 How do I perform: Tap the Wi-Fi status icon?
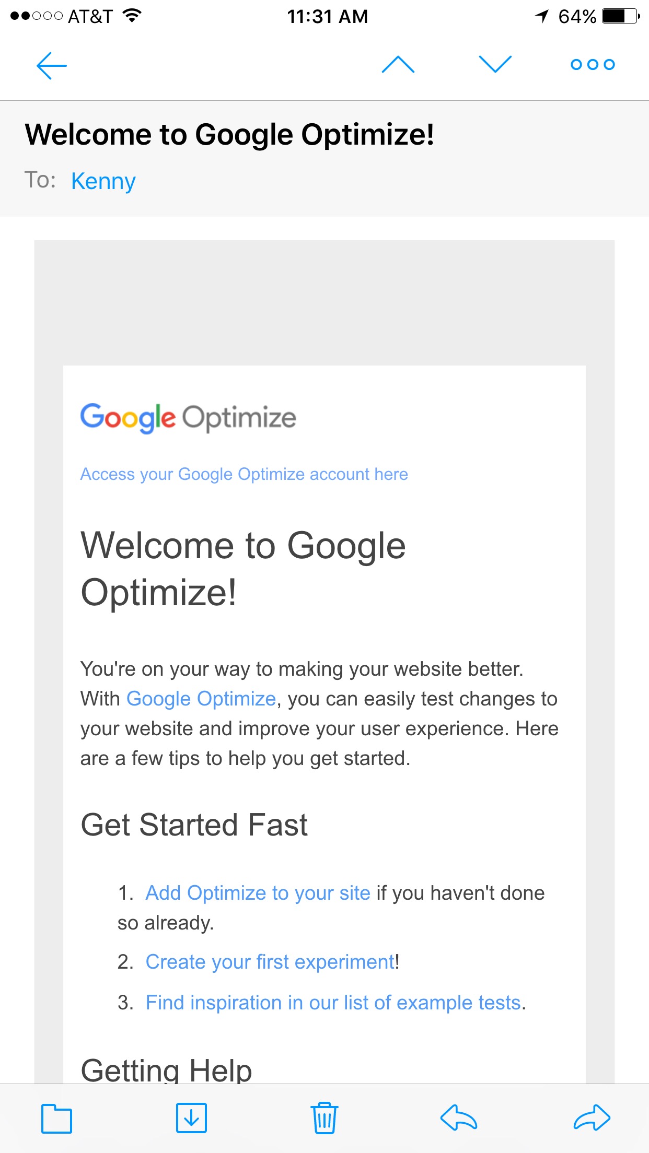pyautogui.click(x=132, y=16)
